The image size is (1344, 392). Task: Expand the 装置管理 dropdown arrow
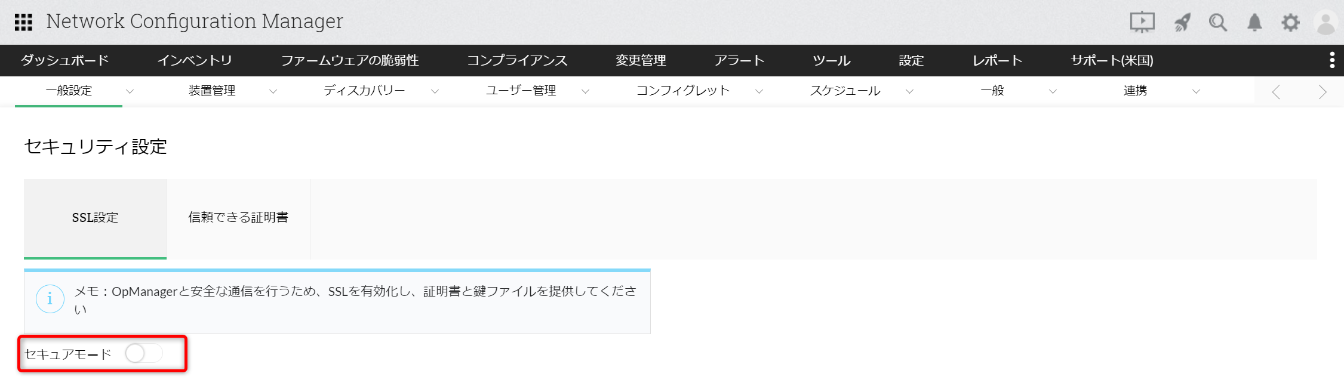pos(273,91)
